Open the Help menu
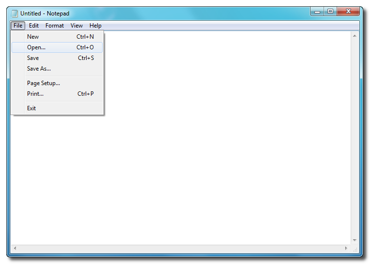370x264 pixels. [95, 26]
